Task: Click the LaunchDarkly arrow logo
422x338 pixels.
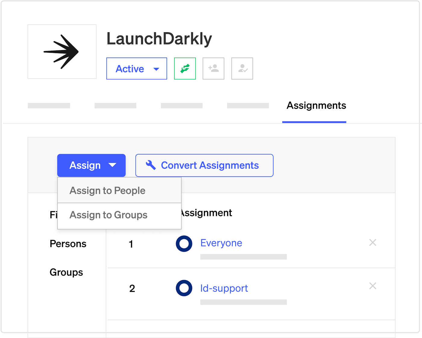Action: point(61,52)
